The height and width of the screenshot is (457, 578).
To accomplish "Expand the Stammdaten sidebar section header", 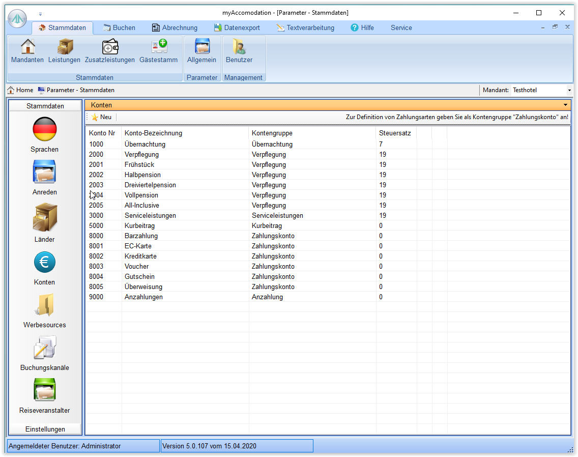I will (x=45, y=106).
